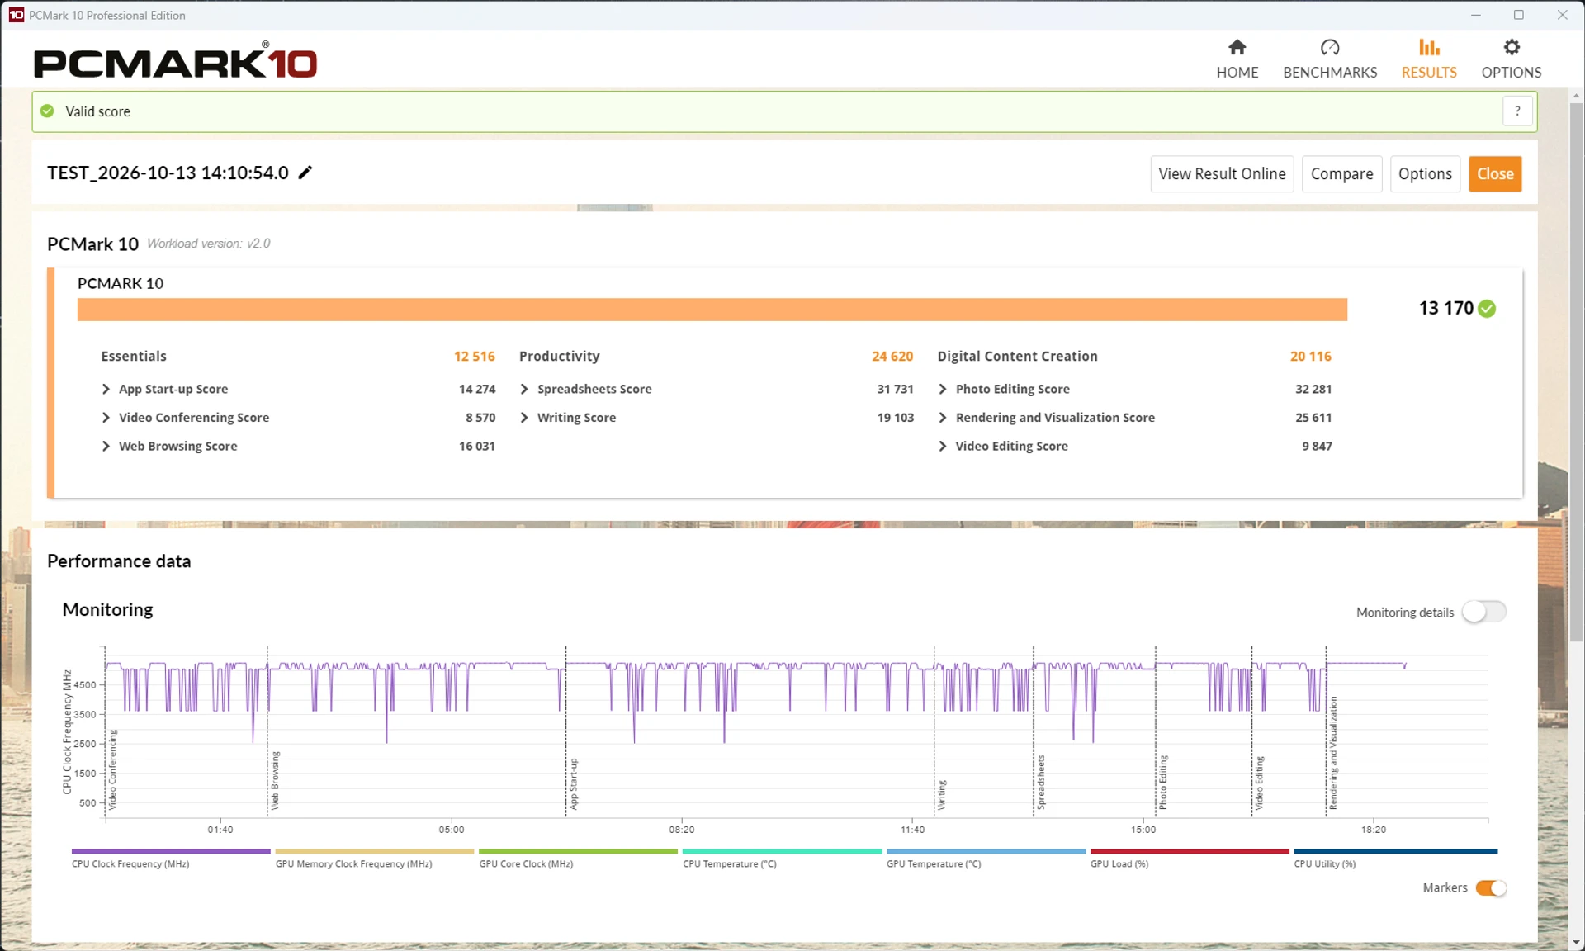The image size is (1585, 951).
Task: Click the scrollbar down arrow
Action: pyautogui.click(x=1576, y=942)
